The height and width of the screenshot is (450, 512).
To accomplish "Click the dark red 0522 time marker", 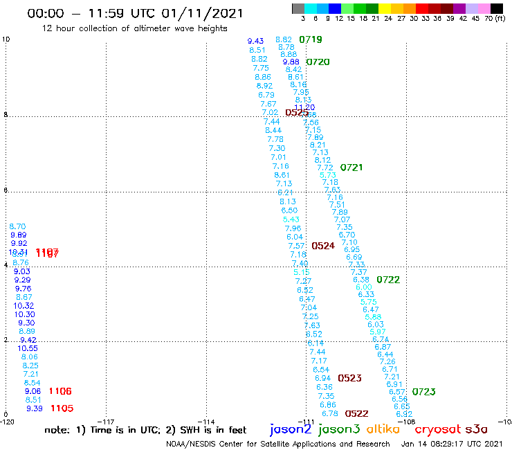I will [x=356, y=414].
